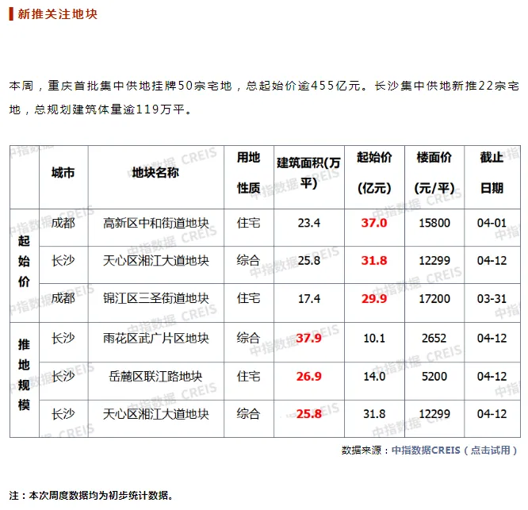Select the 高新区中和街道地块 cell
The image size is (528, 510).
tap(156, 223)
